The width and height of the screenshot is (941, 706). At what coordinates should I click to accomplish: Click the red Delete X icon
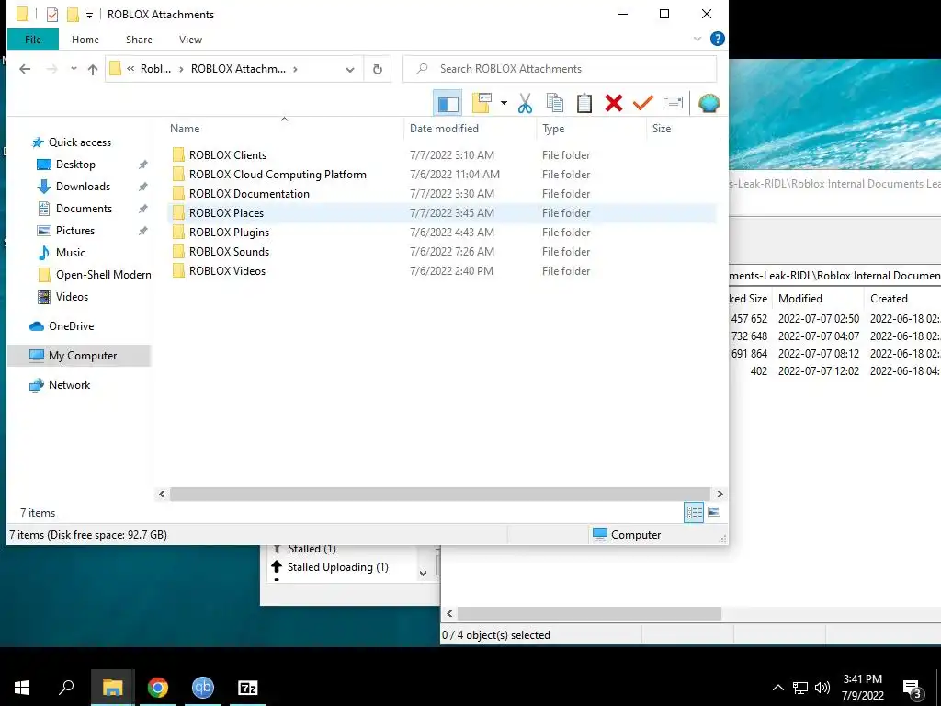click(613, 103)
